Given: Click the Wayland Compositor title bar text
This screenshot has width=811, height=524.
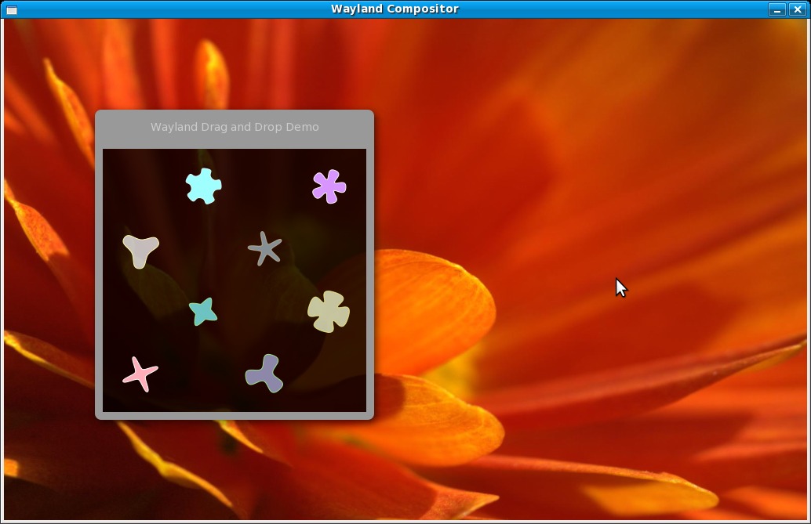Looking at the screenshot, I should click(395, 9).
